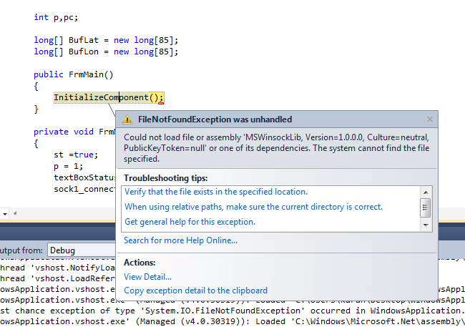Open the relative paths troubleshooting tip

[253, 207]
